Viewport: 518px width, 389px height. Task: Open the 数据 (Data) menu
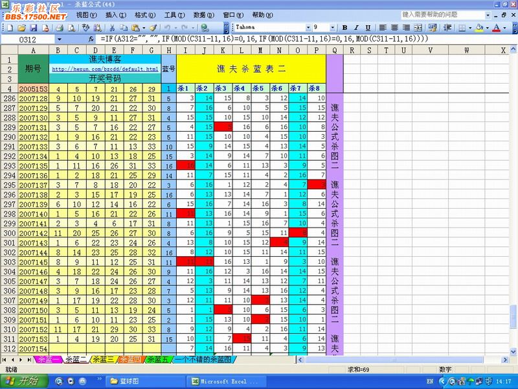[204, 15]
